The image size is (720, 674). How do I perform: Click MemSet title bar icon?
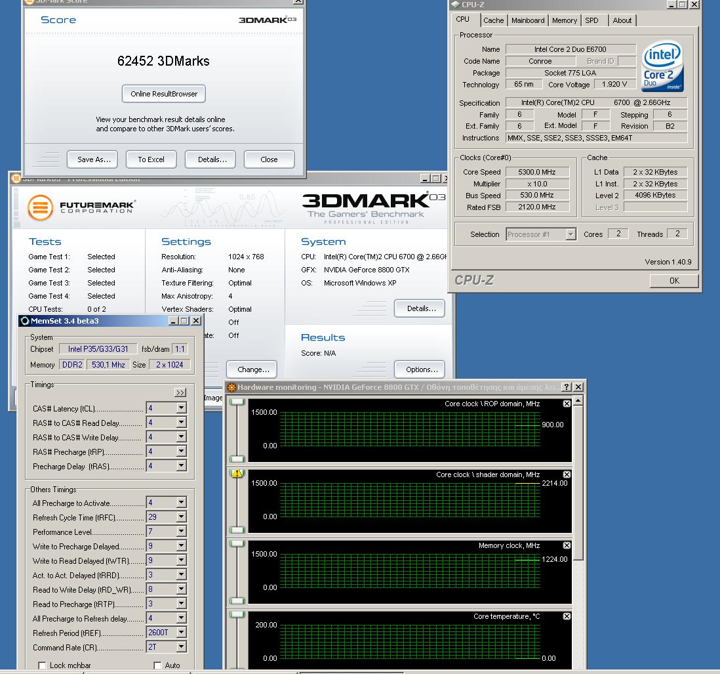pyautogui.click(x=25, y=321)
